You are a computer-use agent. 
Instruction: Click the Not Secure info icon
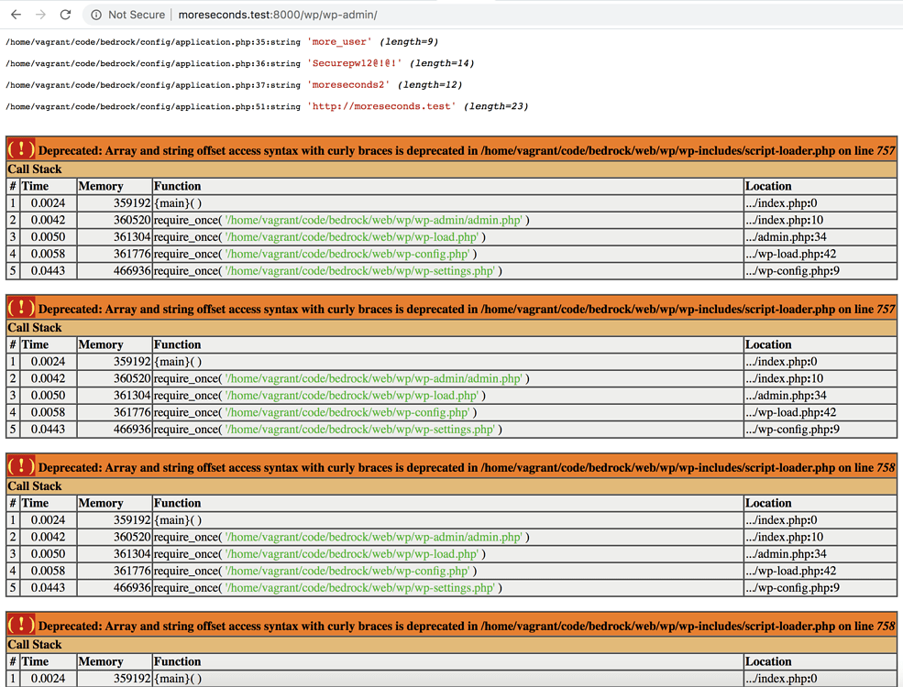(x=97, y=15)
